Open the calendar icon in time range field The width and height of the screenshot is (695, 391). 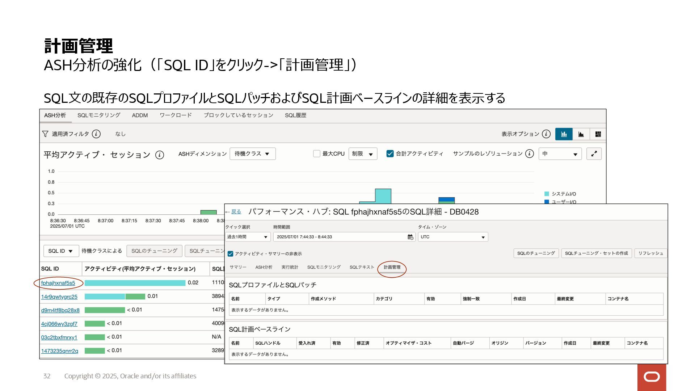click(410, 237)
